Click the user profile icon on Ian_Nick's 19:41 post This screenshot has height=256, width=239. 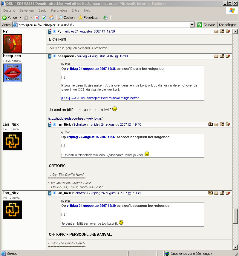point(222,193)
